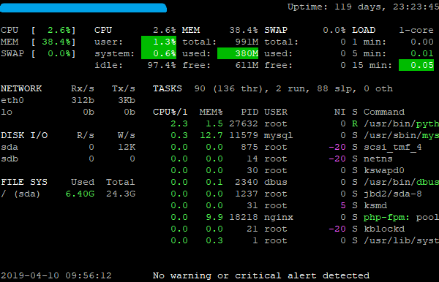Click the blue bar at top left

tap(83, 8)
